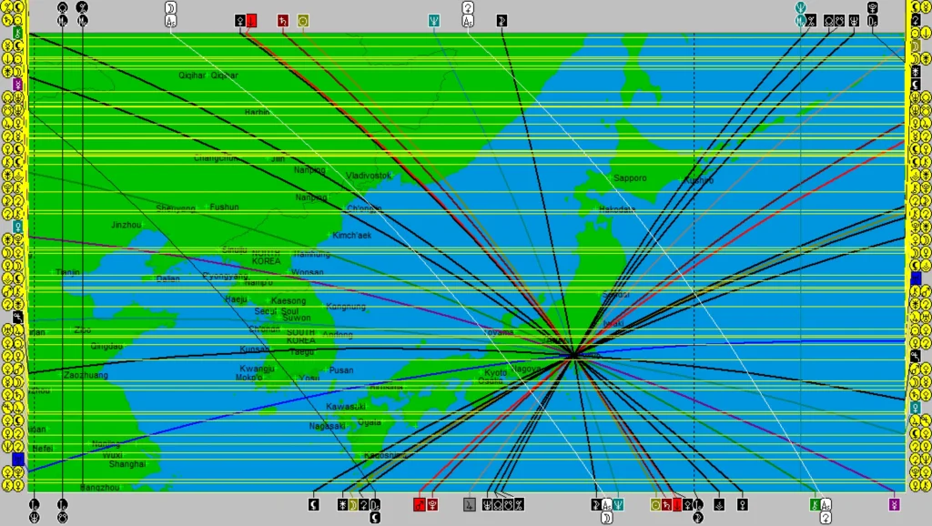
Task: Select the Kushiro city label
Action: [699, 180]
